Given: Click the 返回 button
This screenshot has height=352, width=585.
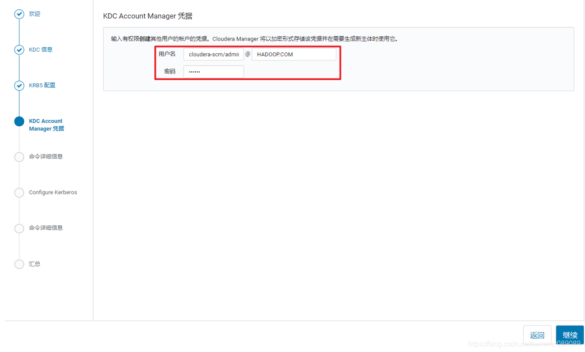Looking at the screenshot, I should click(x=537, y=335).
